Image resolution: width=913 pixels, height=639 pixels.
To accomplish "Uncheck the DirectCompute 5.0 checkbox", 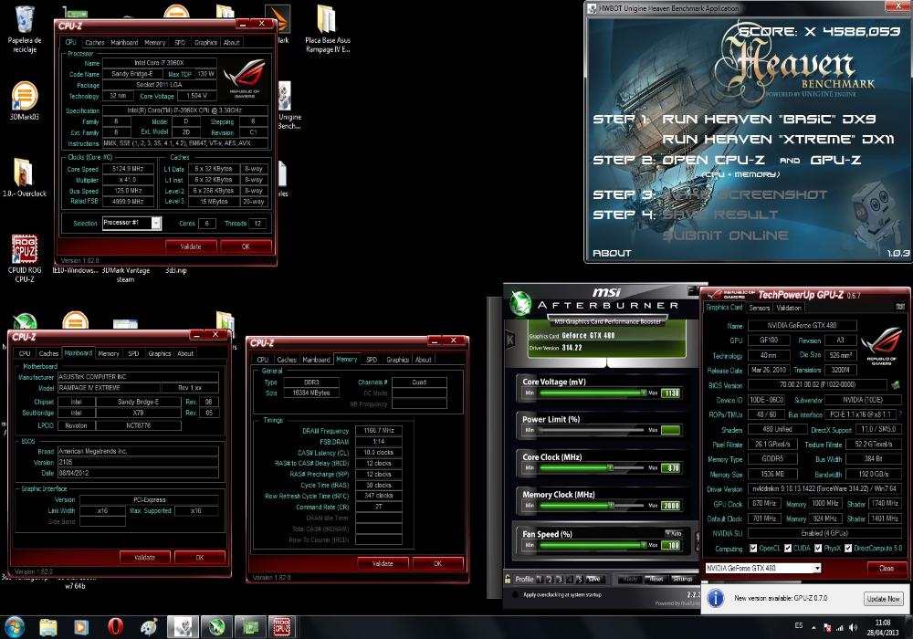I will tap(848, 549).
